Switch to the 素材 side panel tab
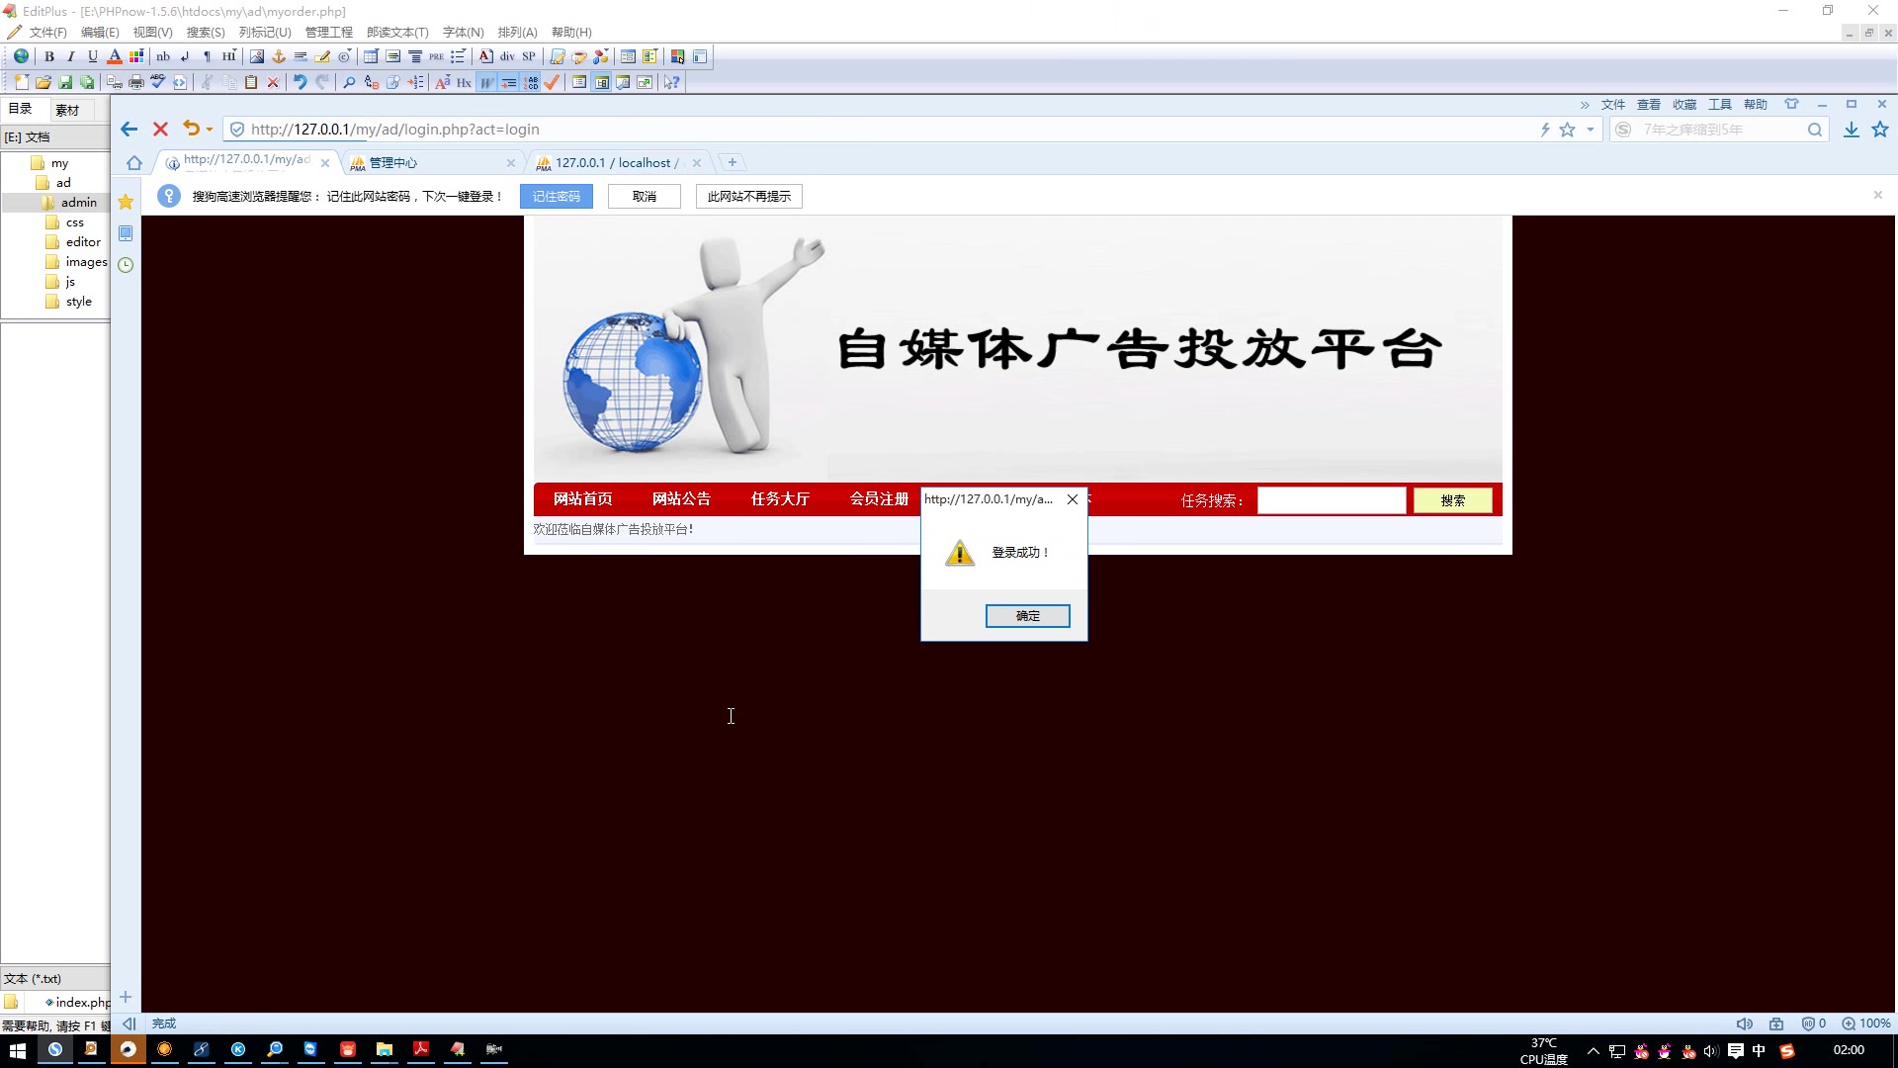This screenshot has height=1068, width=1898. point(67,110)
